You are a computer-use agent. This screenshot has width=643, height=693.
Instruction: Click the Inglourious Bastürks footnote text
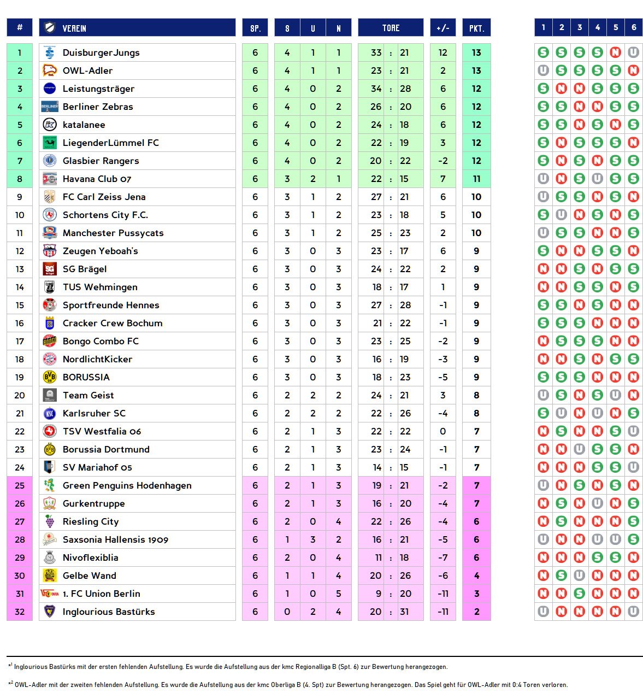[231, 667]
